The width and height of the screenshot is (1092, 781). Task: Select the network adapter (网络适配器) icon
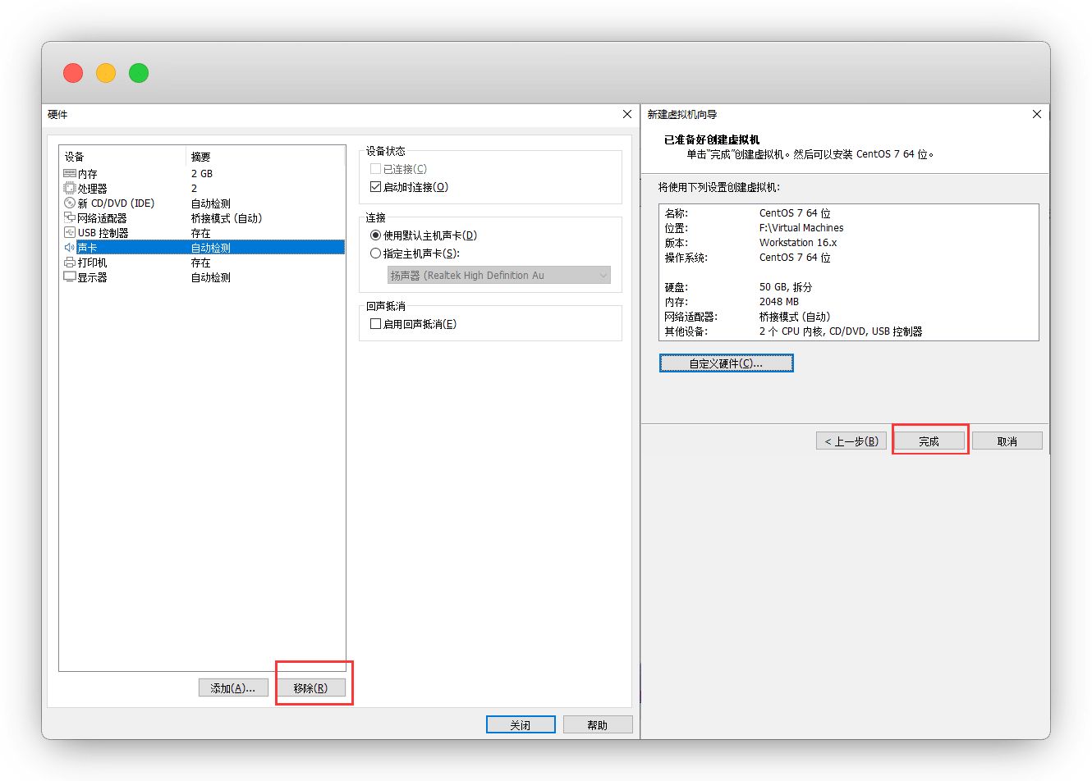70,218
